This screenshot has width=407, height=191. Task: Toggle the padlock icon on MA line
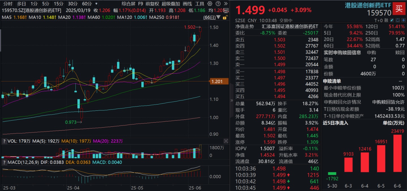click(x=225, y=17)
